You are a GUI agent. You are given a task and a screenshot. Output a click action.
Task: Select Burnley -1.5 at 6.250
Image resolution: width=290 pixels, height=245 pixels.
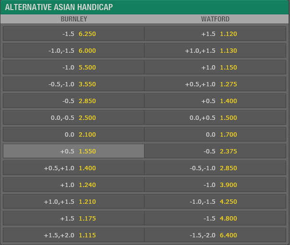(73, 34)
